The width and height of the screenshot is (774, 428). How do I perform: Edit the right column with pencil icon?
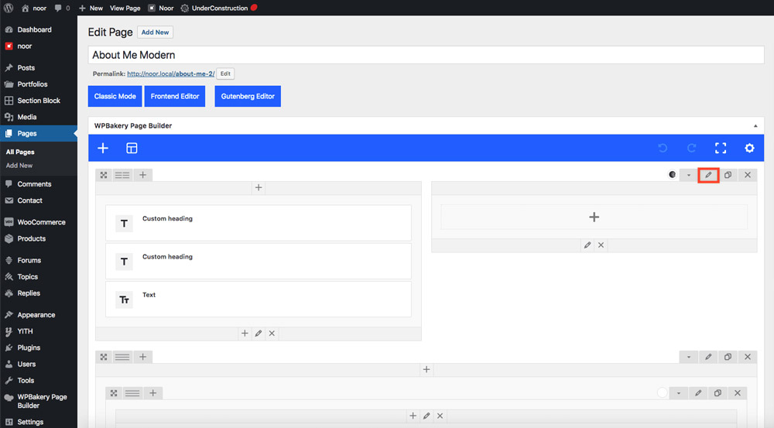coord(587,245)
